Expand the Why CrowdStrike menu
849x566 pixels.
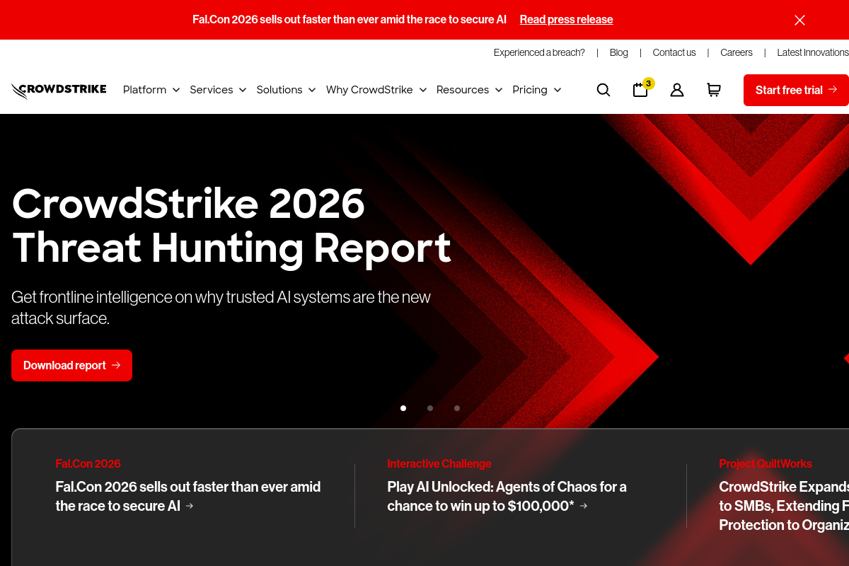click(x=376, y=90)
